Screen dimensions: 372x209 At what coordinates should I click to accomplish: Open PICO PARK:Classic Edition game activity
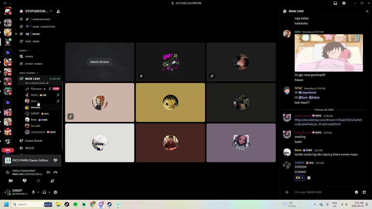tap(30, 160)
